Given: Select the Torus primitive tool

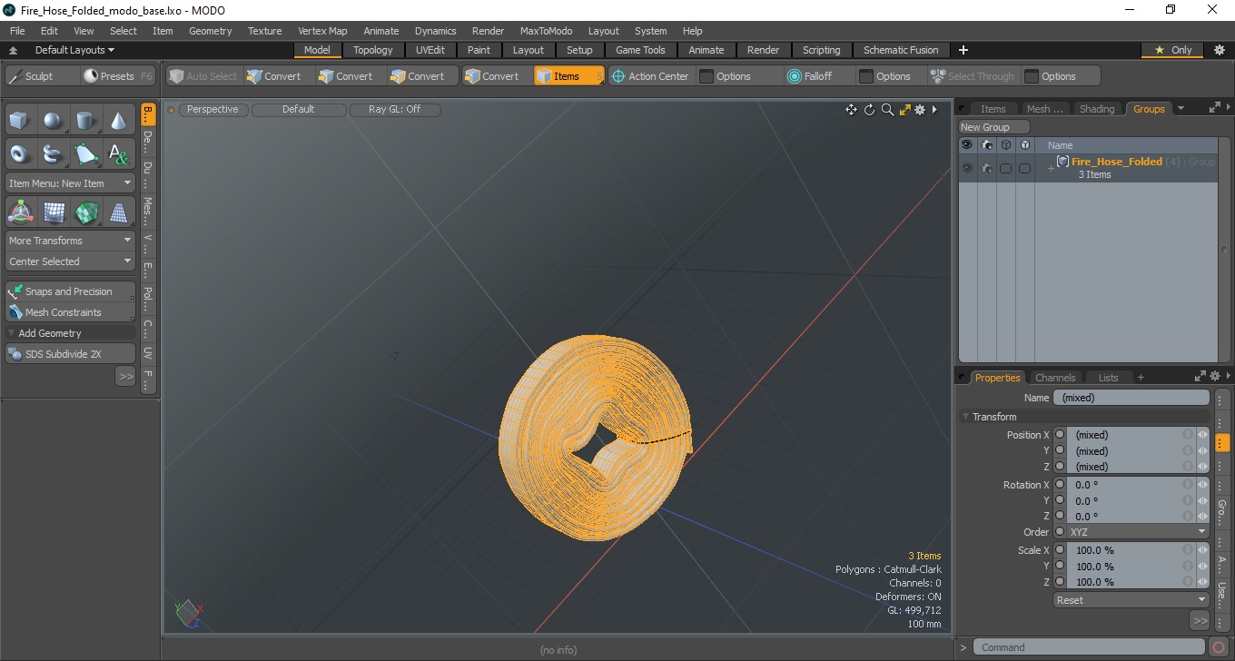Looking at the screenshot, I should click(x=20, y=153).
